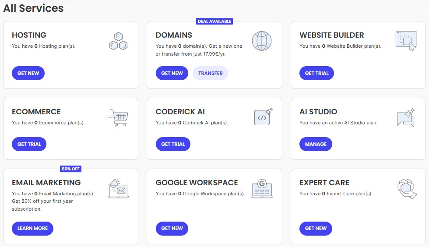This screenshot has width=429, height=247.
Task: Click the HOSTING card title
Action: coord(29,35)
